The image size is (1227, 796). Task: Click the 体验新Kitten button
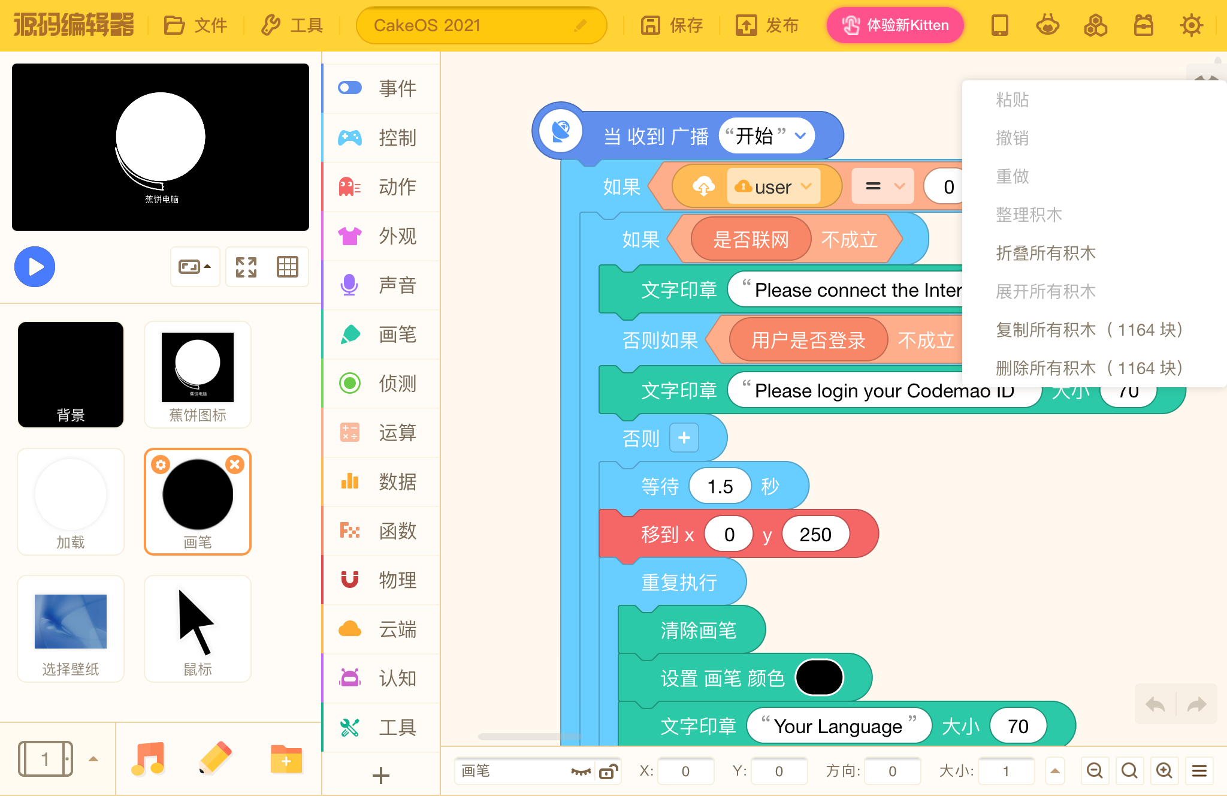tap(895, 25)
